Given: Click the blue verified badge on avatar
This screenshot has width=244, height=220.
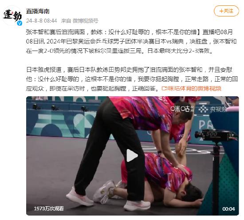Looking at the screenshot, I should tap(20, 23).
